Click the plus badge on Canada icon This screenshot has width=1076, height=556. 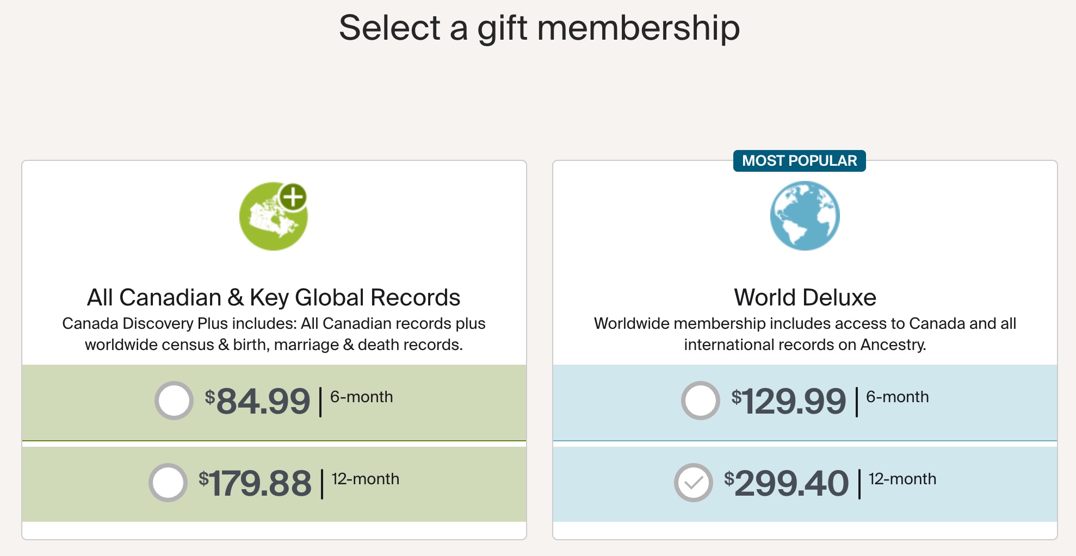pyautogui.click(x=293, y=197)
